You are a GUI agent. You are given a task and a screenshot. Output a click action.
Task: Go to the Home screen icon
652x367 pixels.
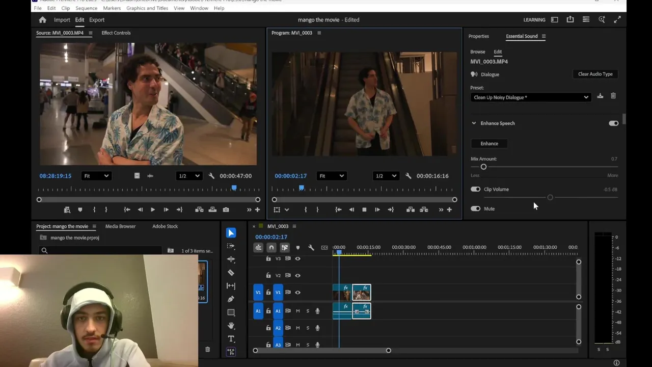pos(42,20)
